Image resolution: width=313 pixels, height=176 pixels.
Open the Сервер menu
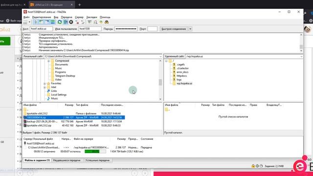pyautogui.click(x=79, y=17)
